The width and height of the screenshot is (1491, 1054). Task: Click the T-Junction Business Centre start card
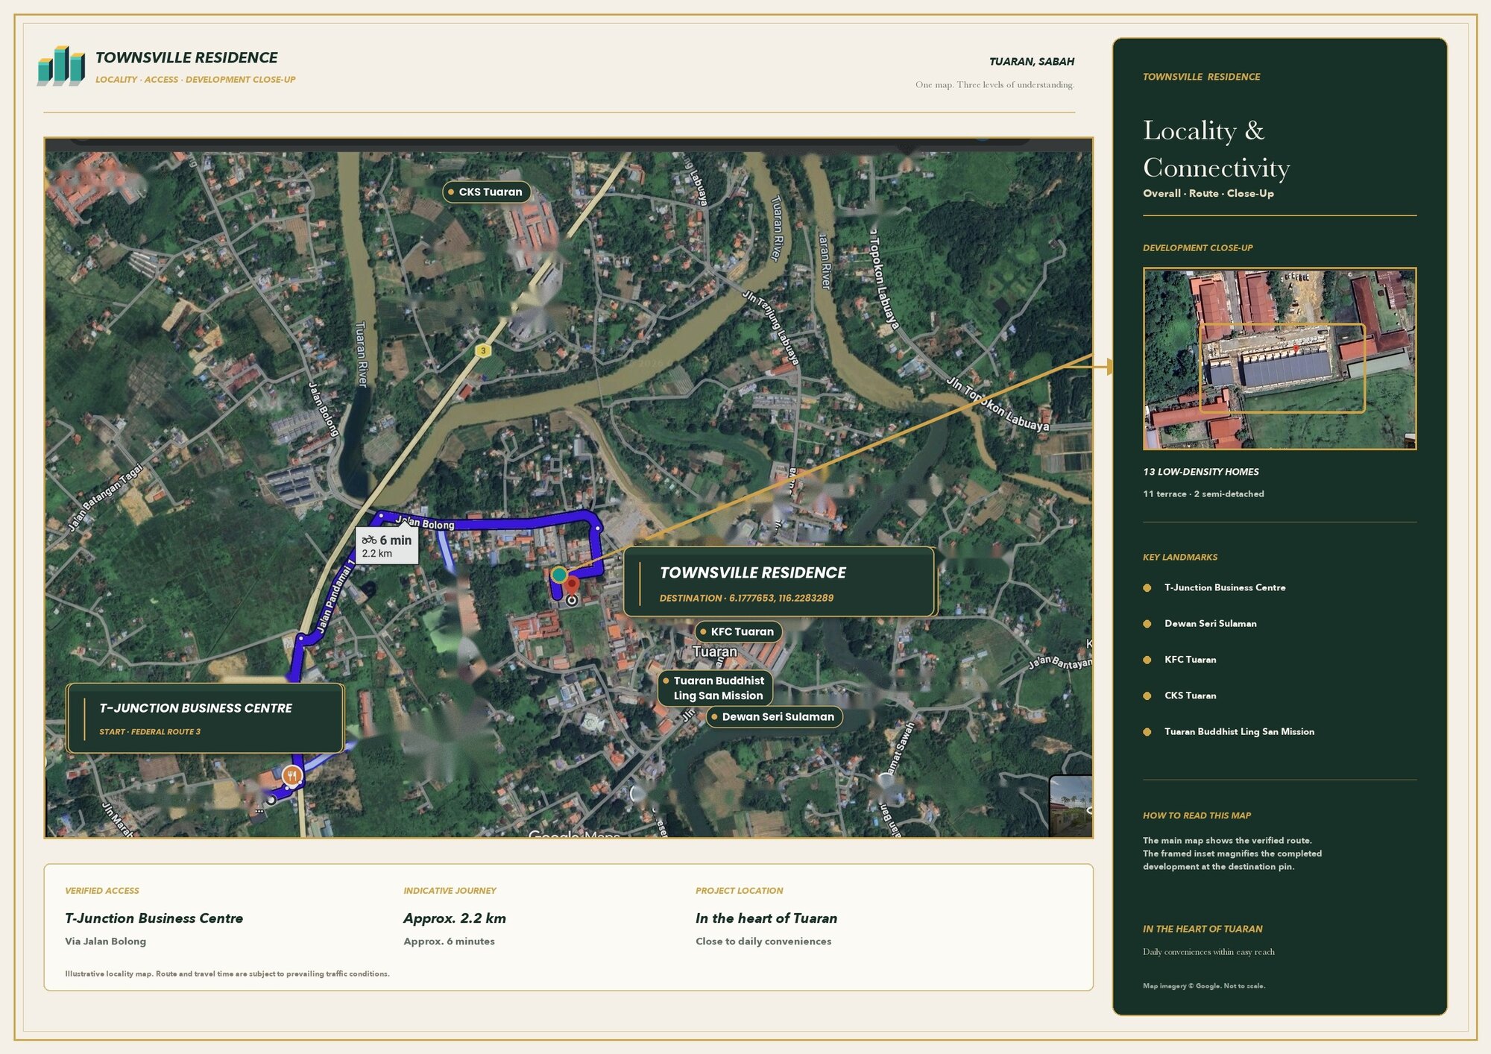(205, 719)
